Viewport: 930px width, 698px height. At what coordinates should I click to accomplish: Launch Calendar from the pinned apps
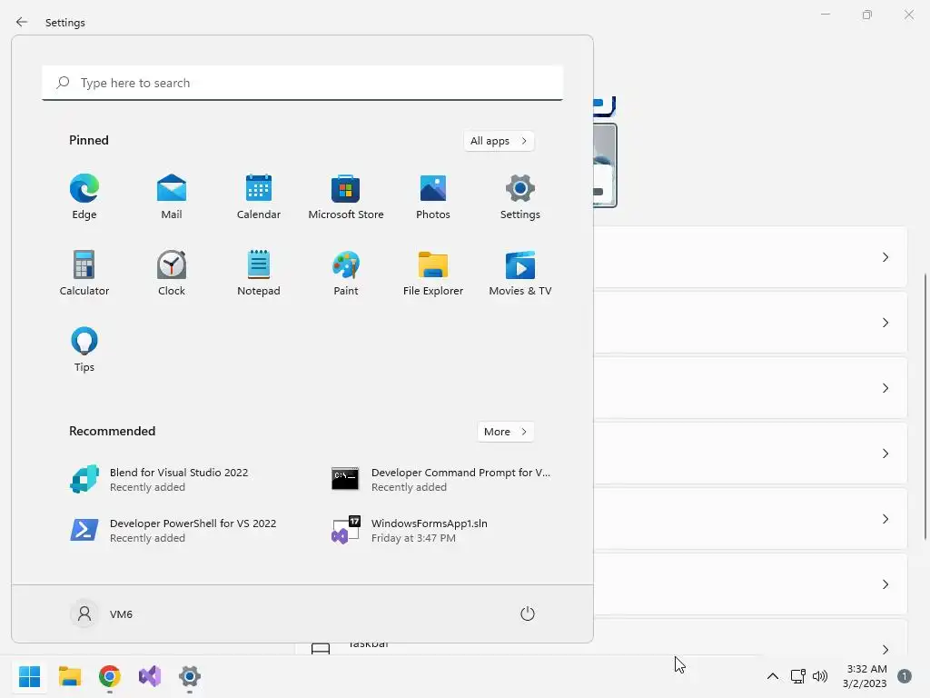click(x=259, y=197)
